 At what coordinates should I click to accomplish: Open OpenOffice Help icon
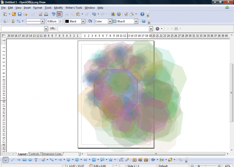pos(142,14)
